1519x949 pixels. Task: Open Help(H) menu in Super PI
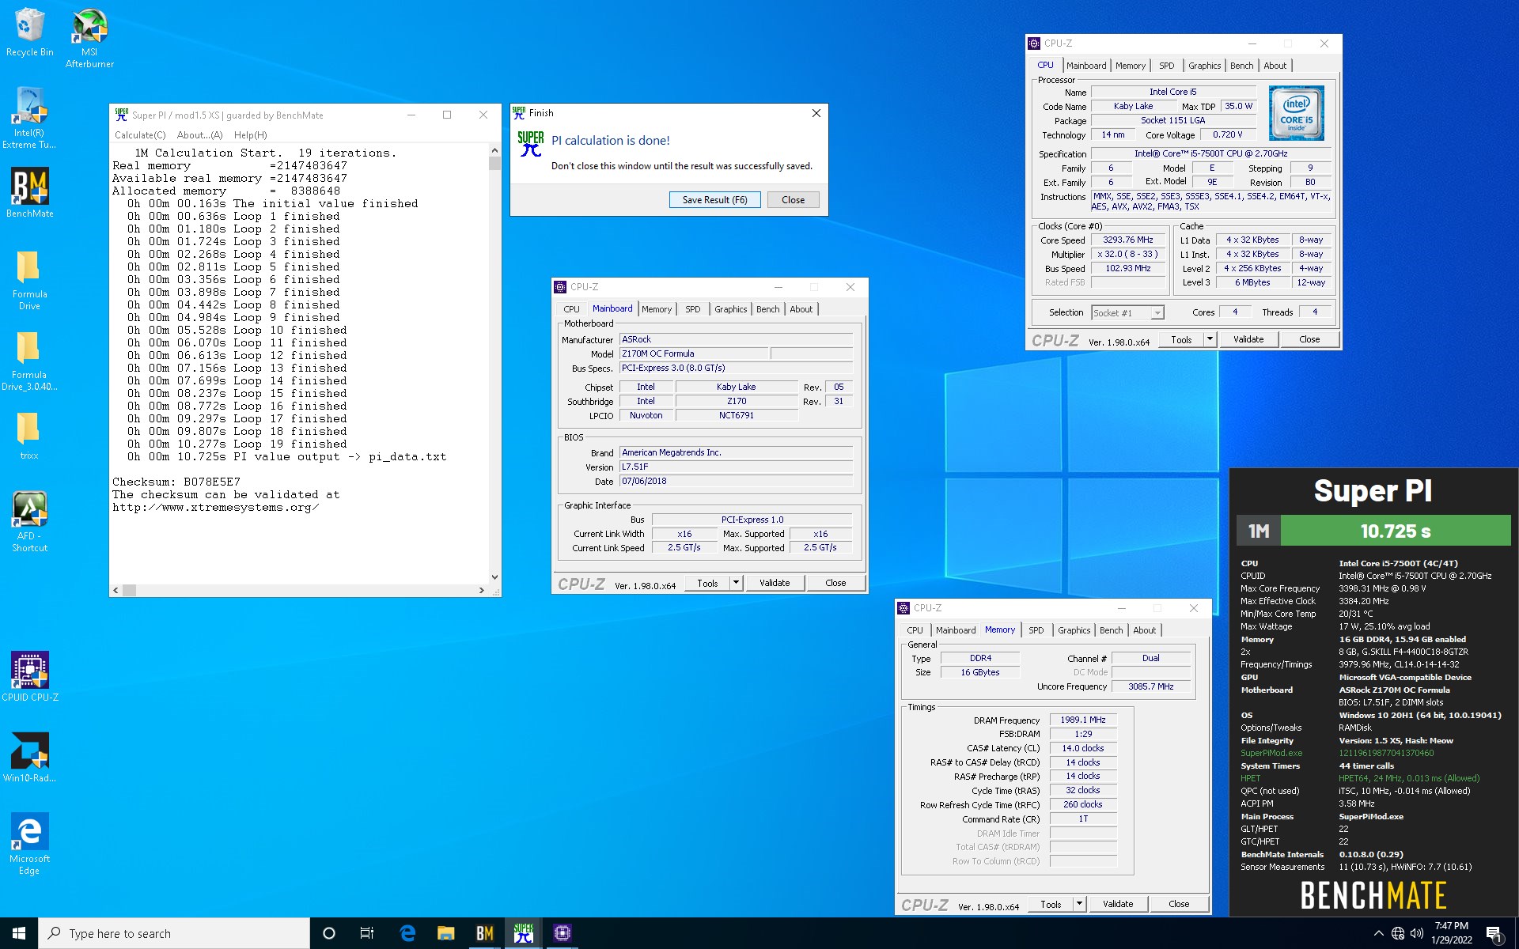[x=250, y=135]
